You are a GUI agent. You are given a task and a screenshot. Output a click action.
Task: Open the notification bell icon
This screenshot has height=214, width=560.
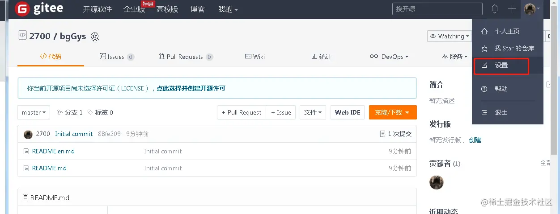(495, 9)
